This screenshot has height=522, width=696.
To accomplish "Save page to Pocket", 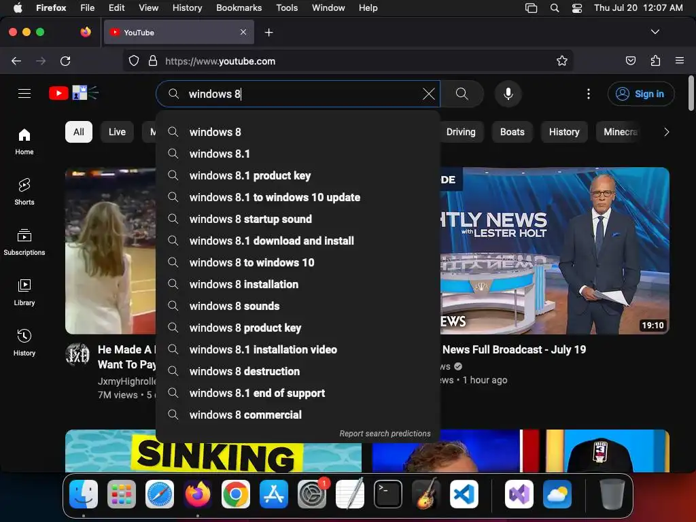I will (631, 60).
